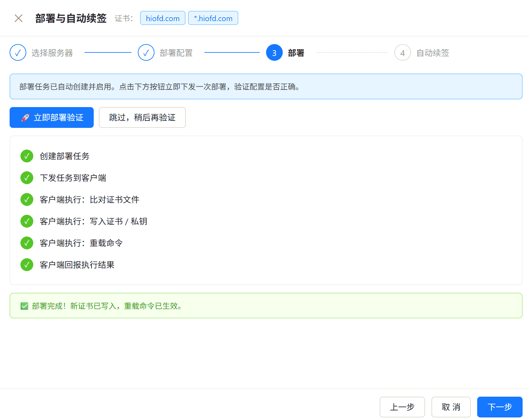The height and width of the screenshot is (420, 529).
Task: Click the hiofd.com certificate tag
Action: click(x=163, y=18)
